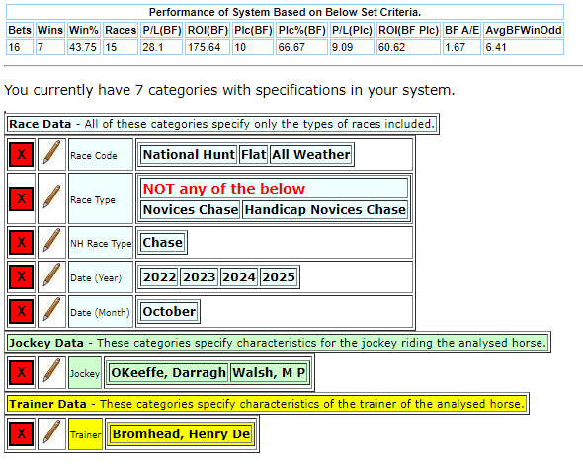Click the National Hunt race code value
The height and width of the screenshot is (469, 583).
(x=189, y=155)
